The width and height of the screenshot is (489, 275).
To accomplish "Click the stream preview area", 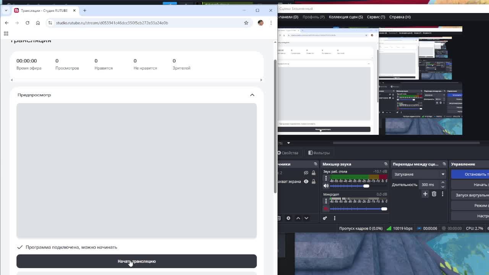I will (x=136, y=171).
